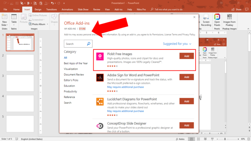Viewport: 251px width, 141px height.
Task: Start Slide Show from status bar icon
Action: pyautogui.click(x=212, y=139)
